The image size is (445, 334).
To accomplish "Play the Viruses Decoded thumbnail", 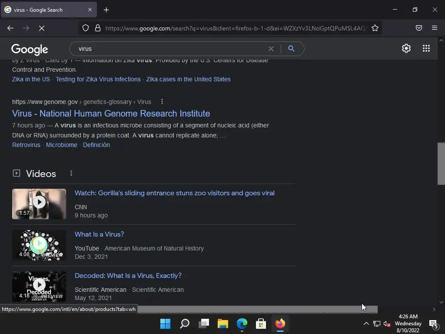I will tap(39, 287).
